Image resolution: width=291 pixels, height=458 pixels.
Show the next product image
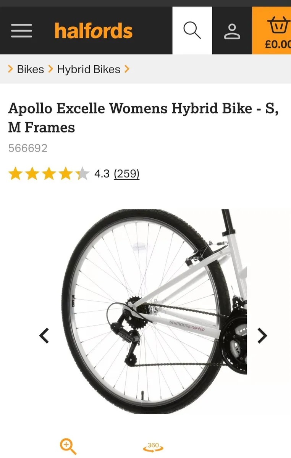click(262, 336)
